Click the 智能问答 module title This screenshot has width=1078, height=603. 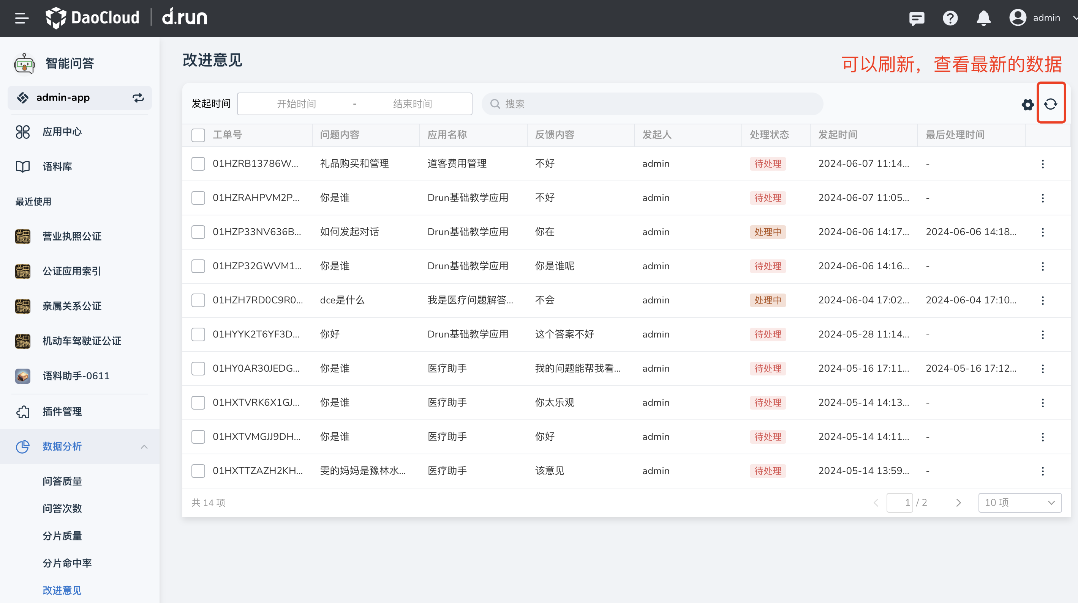[70, 63]
